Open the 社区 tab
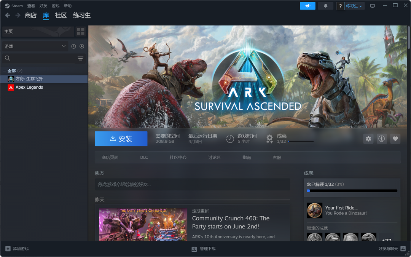411x257 pixels. click(61, 15)
